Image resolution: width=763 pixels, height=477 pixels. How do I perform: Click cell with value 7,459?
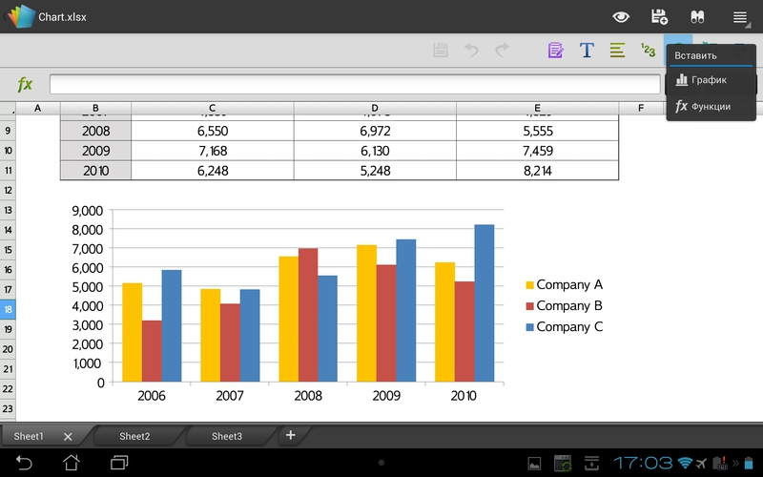[x=538, y=151]
